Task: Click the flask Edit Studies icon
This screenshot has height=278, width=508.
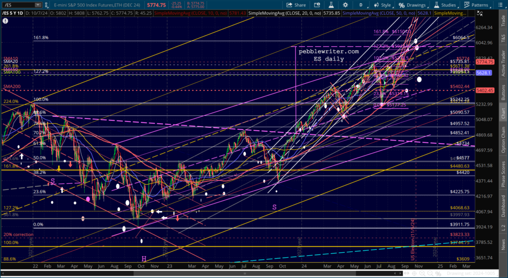Action: (x=331, y=5)
